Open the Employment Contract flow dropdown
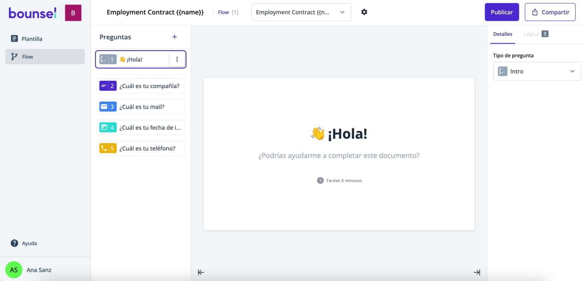This screenshot has width=585, height=281. click(x=301, y=12)
